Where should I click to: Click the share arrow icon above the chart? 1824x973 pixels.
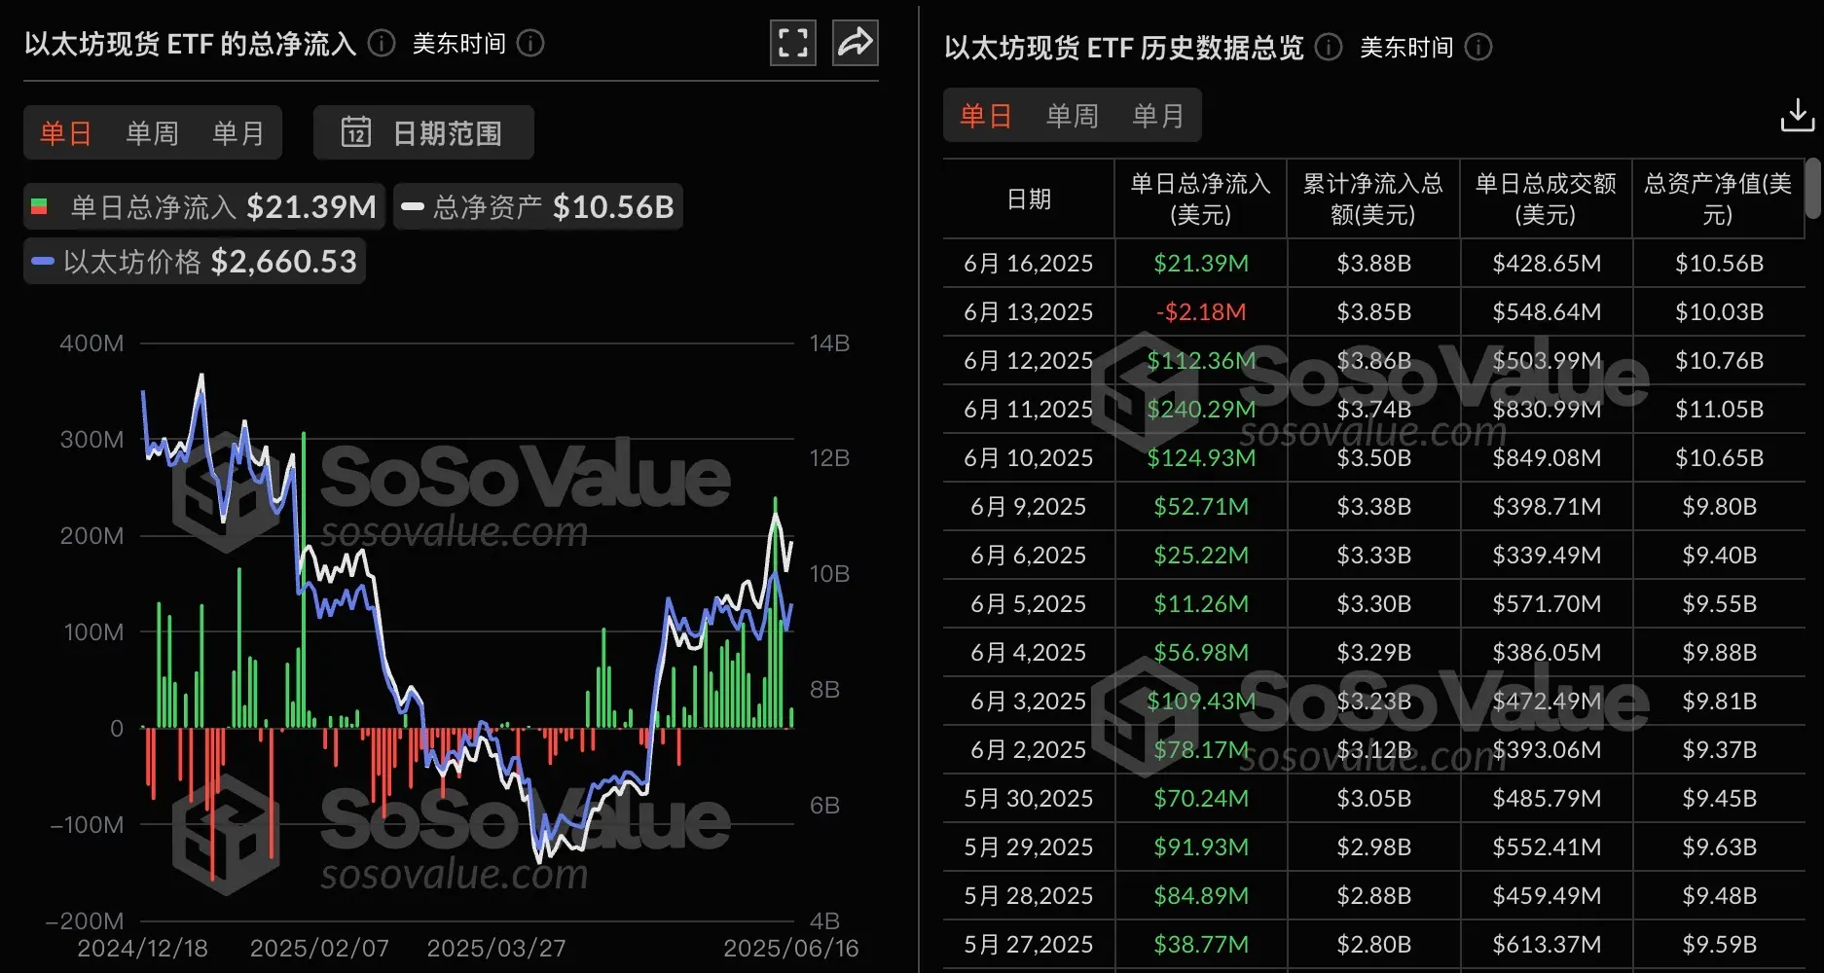click(x=856, y=43)
